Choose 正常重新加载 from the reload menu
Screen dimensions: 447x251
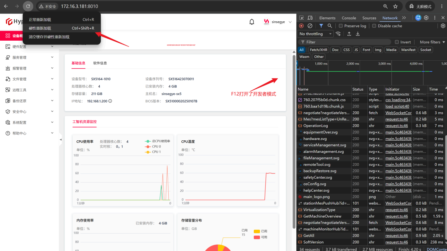pos(62,20)
